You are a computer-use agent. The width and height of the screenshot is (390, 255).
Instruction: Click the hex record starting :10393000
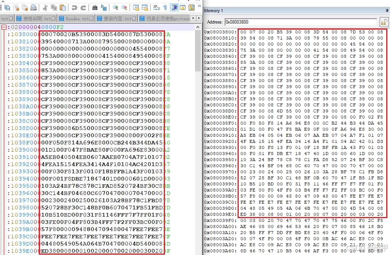pyautogui.click(x=89, y=171)
